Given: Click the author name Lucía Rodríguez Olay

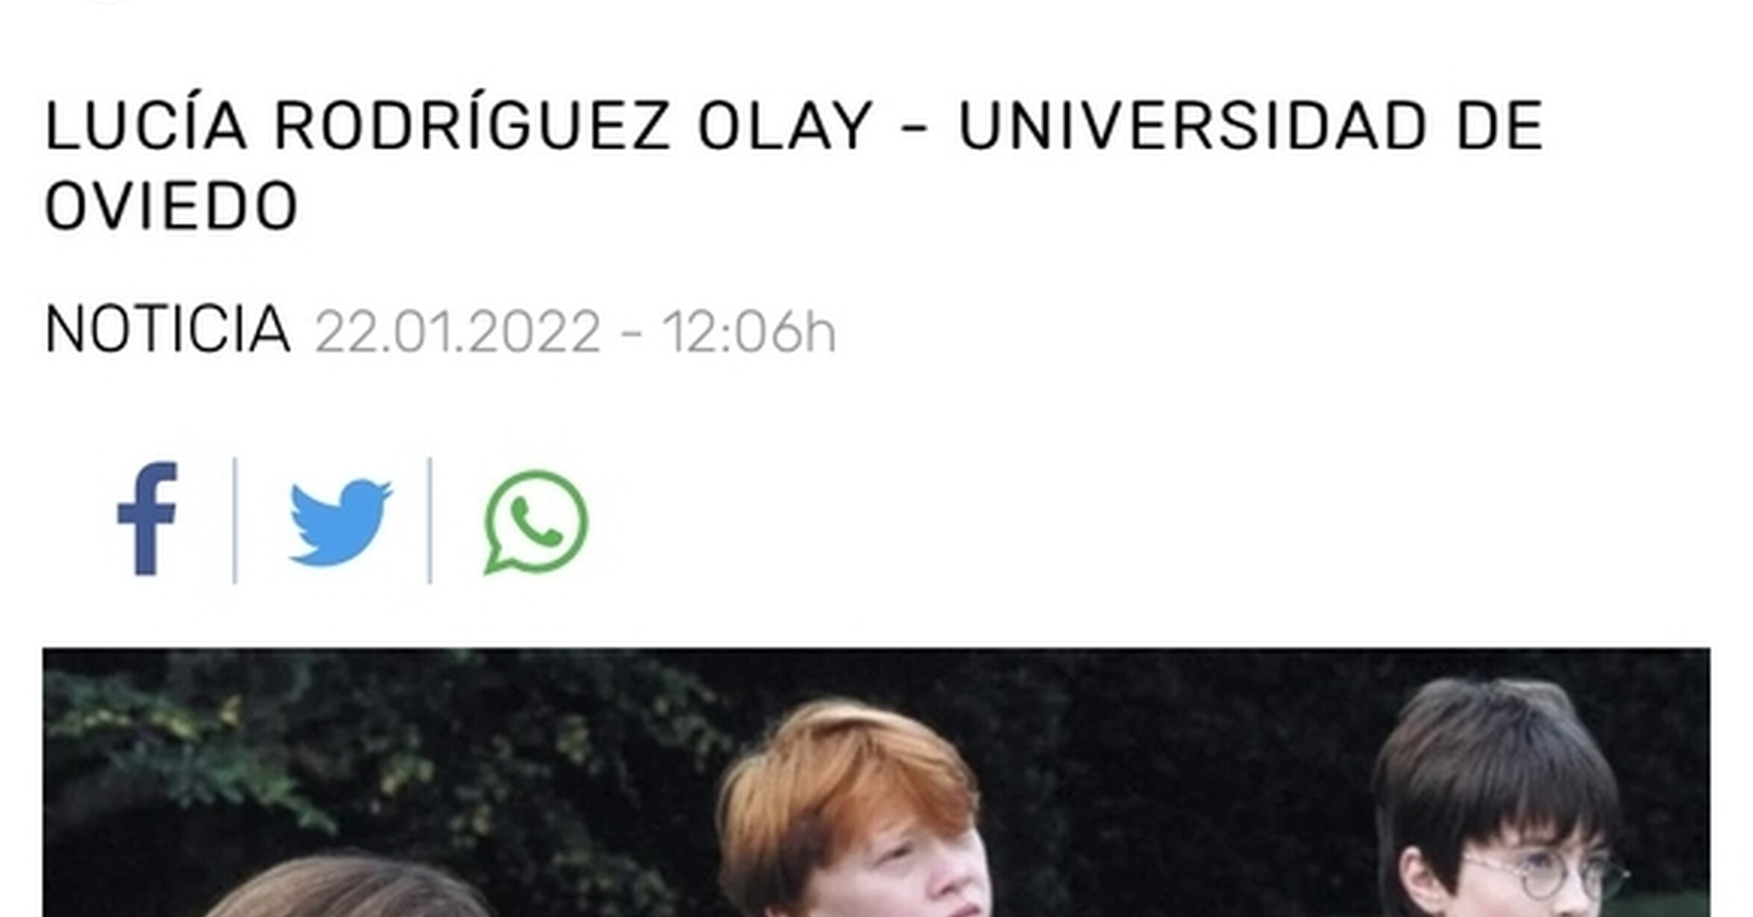Looking at the screenshot, I should (459, 126).
